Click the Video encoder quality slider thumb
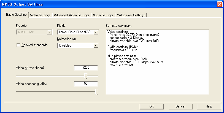The height and width of the screenshot is (113, 224). coord(97,92)
